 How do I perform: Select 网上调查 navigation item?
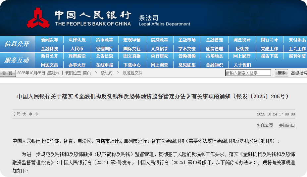[159, 65]
